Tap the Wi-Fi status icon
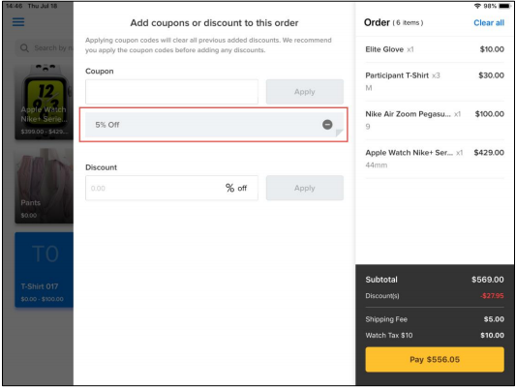Image resolution: width=516 pixels, height=388 pixels. [477, 6]
